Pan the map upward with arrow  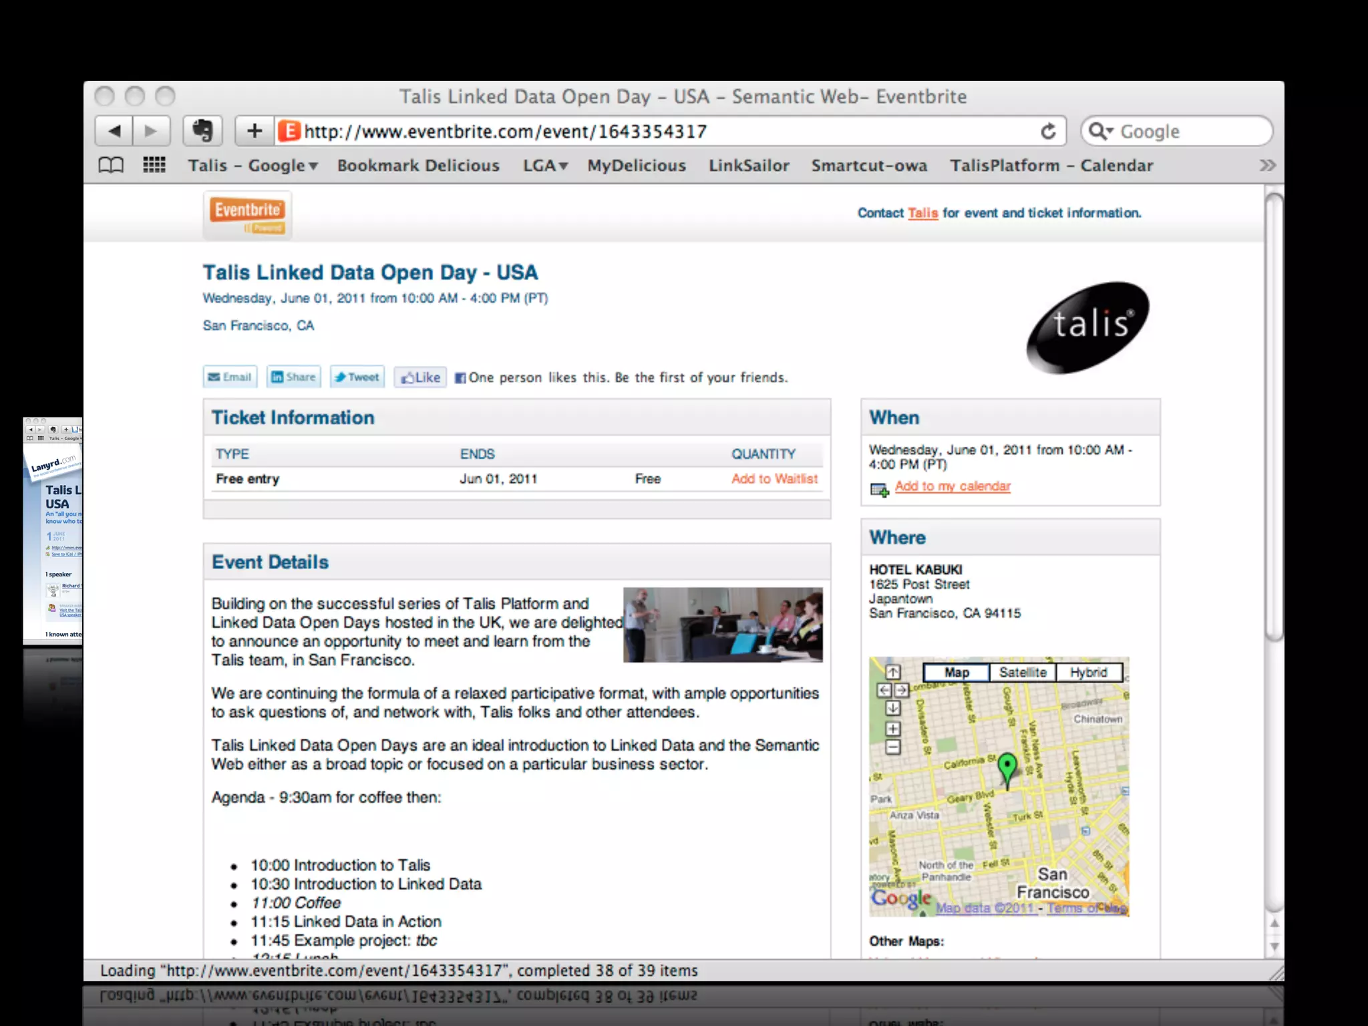pyautogui.click(x=893, y=672)
